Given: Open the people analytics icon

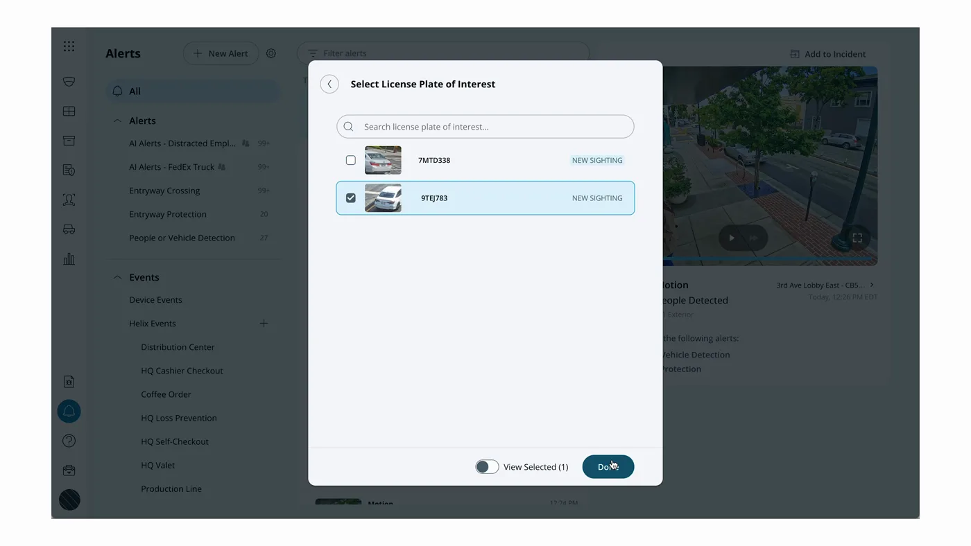Looking at the screenshot, I should (x=69, y=200).
